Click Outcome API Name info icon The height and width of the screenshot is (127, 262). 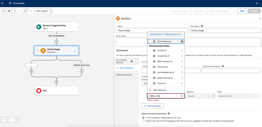pyautogui.click(x=223, y=66)
